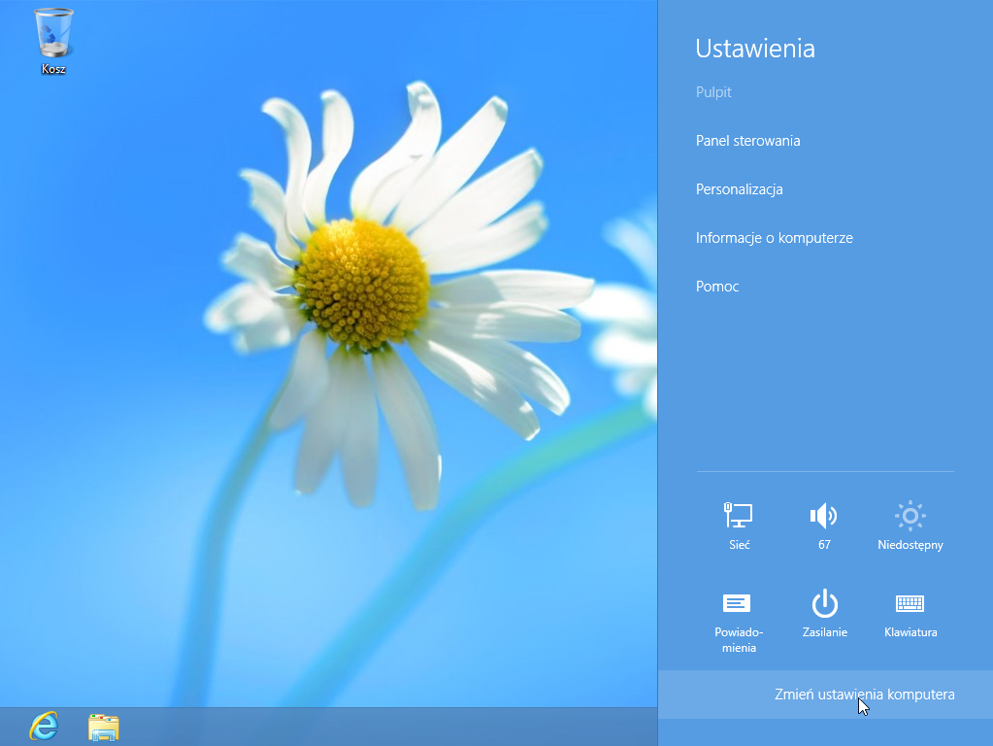Image resolution: width=993 pixels, height=746 pixels.
Task: Click the yellow center of the daisy wallpaper
Action: click(361, 284)
